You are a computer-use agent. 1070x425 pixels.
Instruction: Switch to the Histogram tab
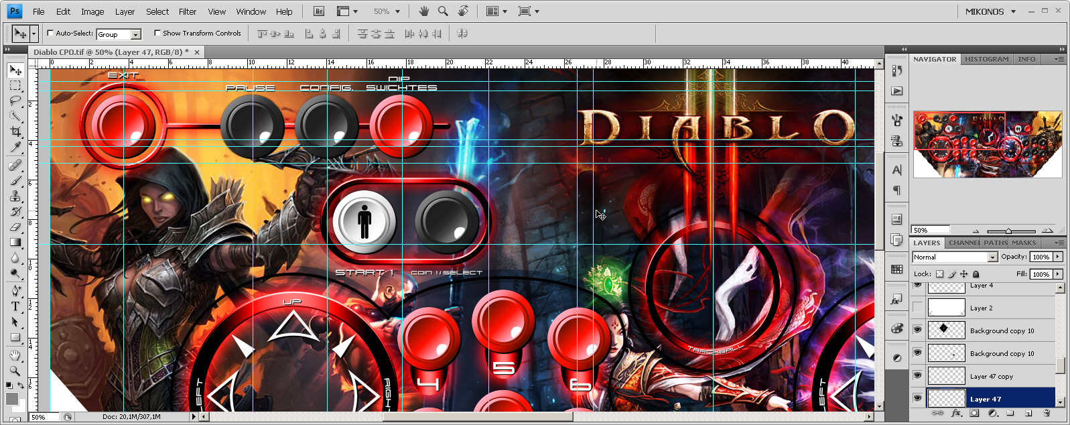tap(986, 59)
